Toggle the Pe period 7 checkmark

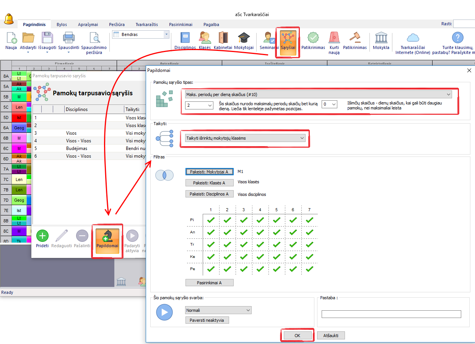click(309, 269)
